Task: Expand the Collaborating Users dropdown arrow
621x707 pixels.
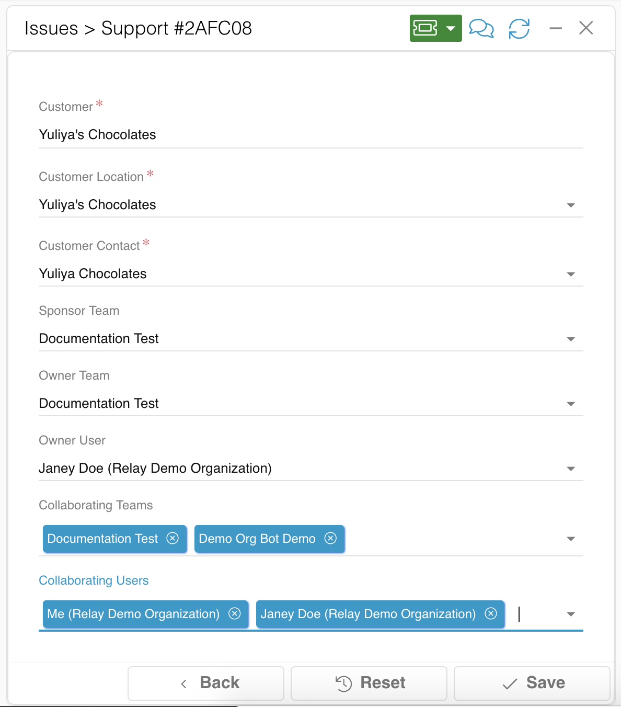Action: (x=571, y=614)
